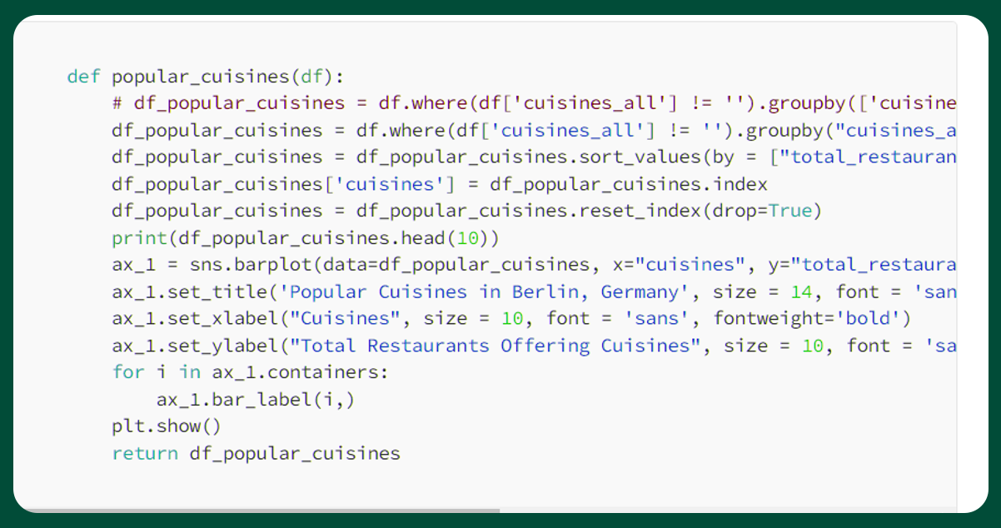Click the print statement keyword
1001x528 pixels.
click(139, 238)
